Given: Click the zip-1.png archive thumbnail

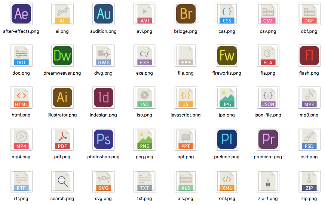Looking at the screenshot, I should [268, 181].
